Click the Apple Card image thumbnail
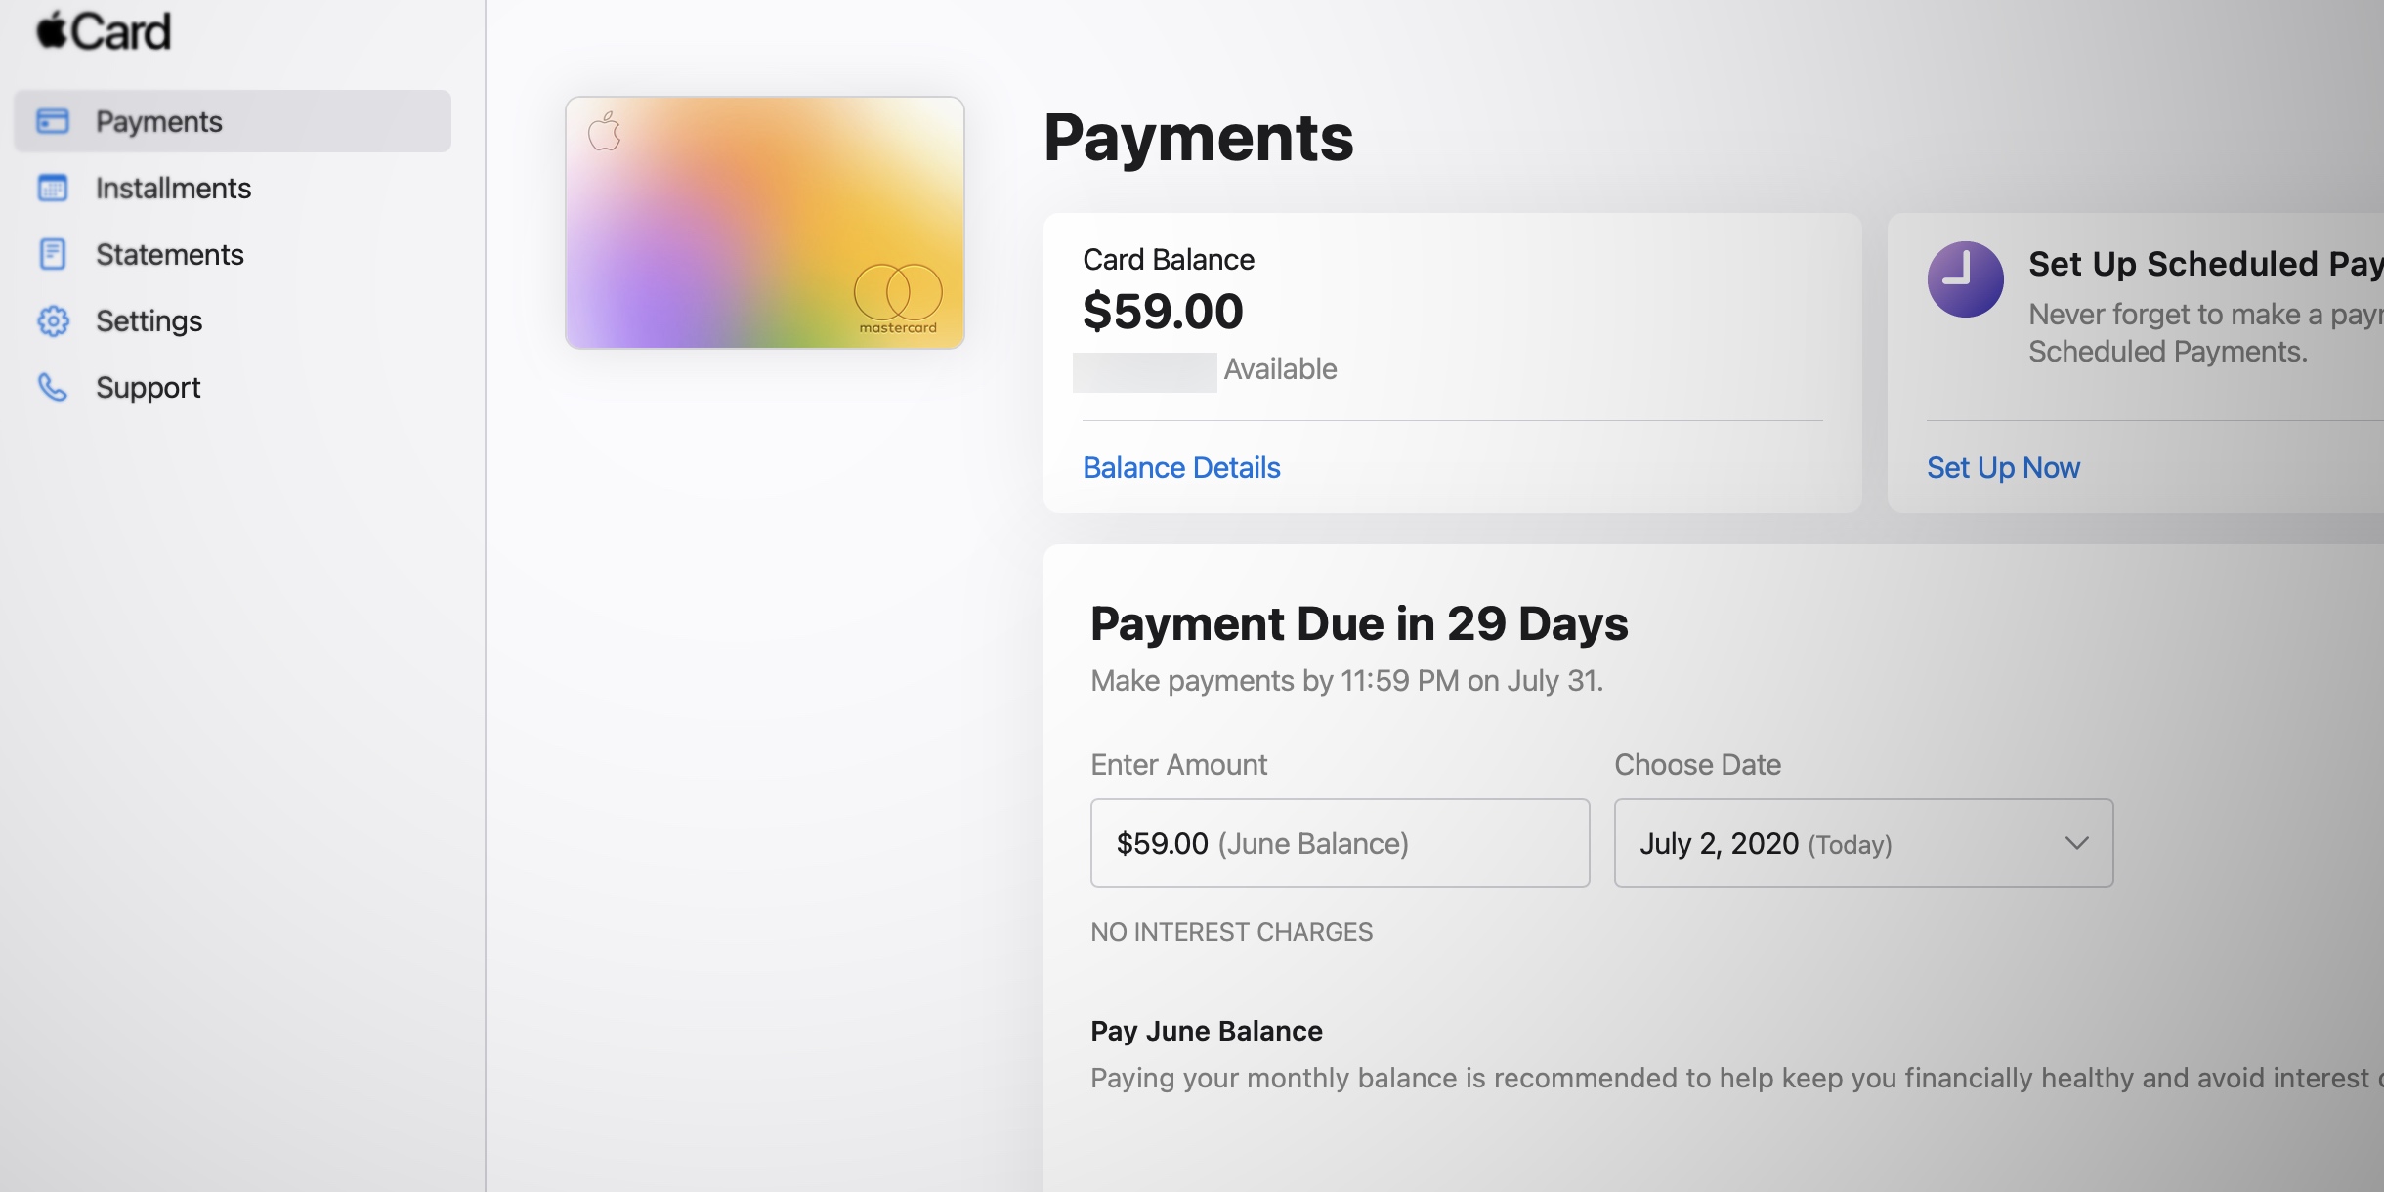Viewport: 2384px width, 1192px height. tap(764, 223)
